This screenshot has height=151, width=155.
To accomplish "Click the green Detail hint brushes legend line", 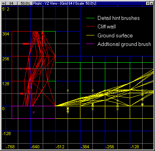I will [x=90, y=18].
